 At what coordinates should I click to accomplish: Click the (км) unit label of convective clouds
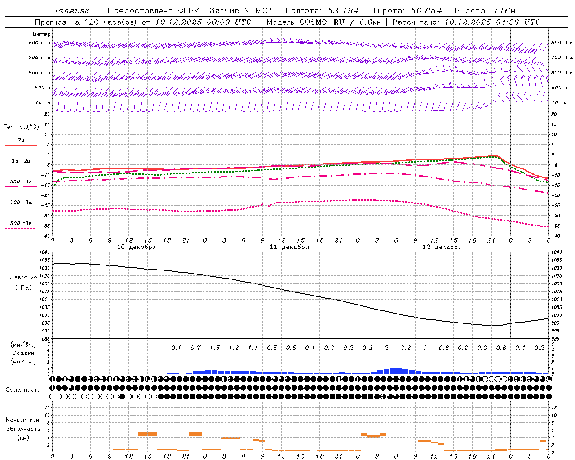[x=23, y=438]
